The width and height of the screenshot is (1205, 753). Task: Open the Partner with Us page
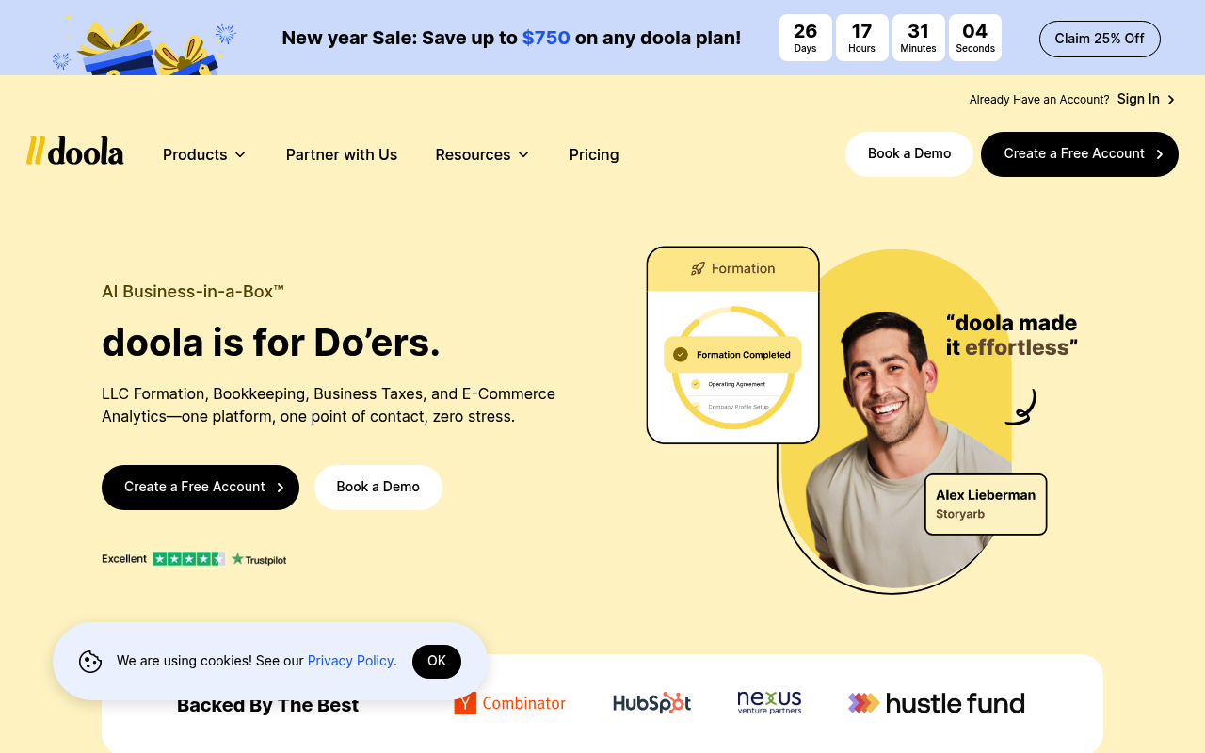[x=342, y=154]
